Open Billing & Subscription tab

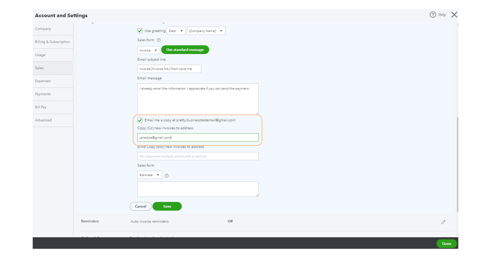(52, 42)
